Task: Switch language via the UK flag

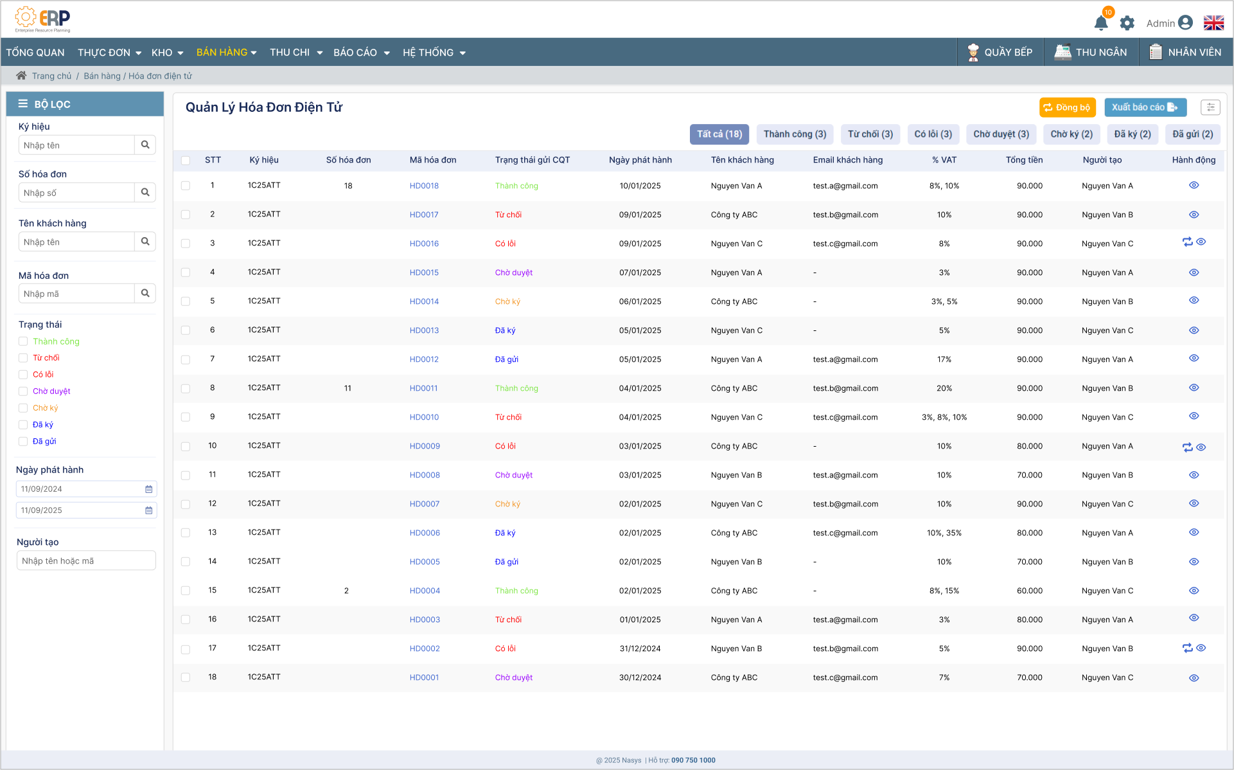Action: click(1213, 22)
